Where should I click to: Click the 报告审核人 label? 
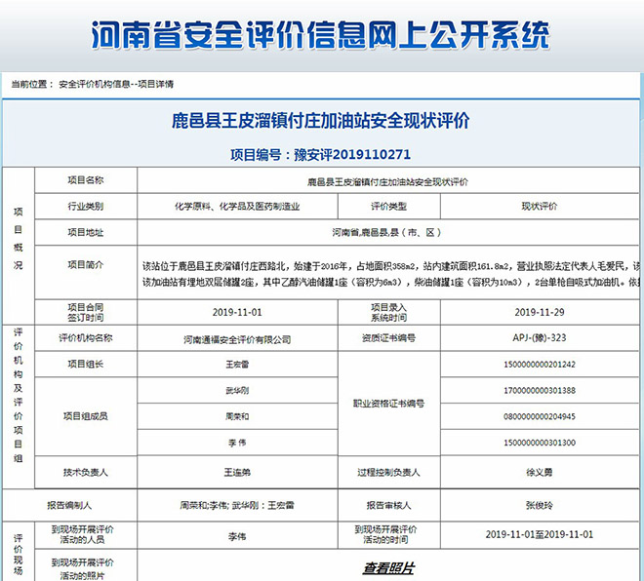click(389, 505)
